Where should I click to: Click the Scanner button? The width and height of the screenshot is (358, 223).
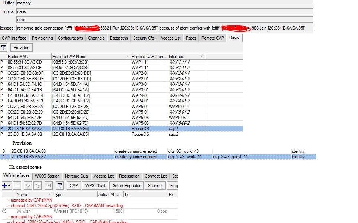point(155,186)
